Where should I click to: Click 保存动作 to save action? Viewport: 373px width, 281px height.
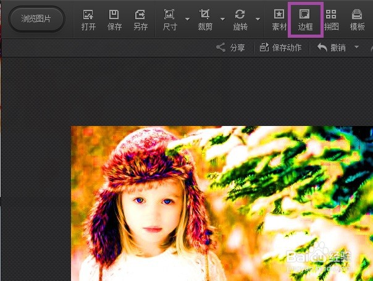pyautogui.click(x=281, y=48)
